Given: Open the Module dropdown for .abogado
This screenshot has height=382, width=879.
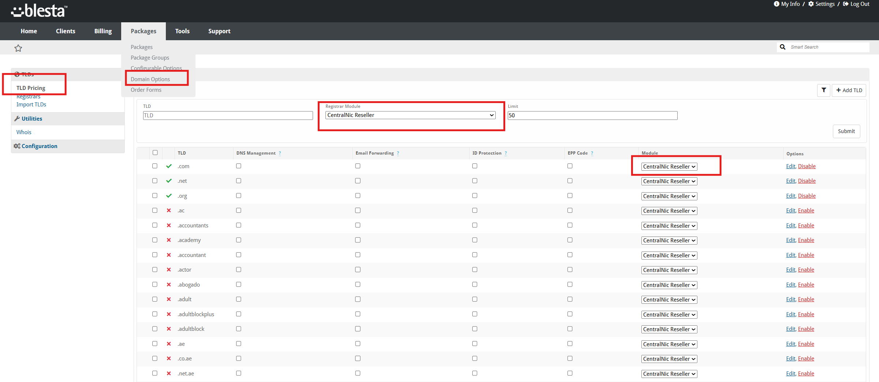Looking at the screenshot, I should pyautogui.click(x=669, y=285).
